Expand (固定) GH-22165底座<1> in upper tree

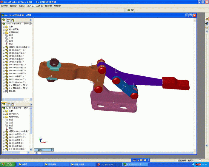4,47
